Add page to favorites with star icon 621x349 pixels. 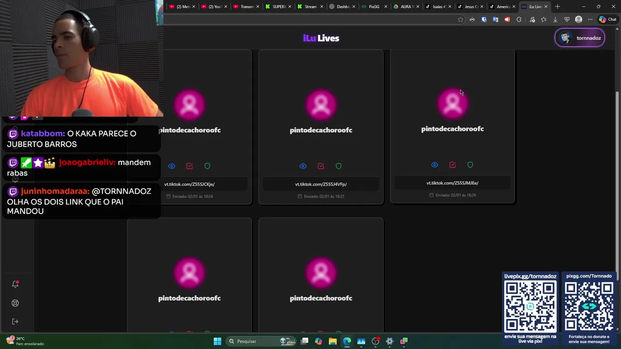[460, 19]
